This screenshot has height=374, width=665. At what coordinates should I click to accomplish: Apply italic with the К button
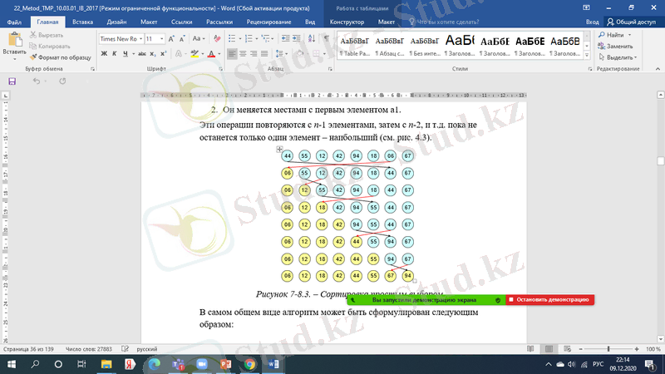tap(116, 53)
